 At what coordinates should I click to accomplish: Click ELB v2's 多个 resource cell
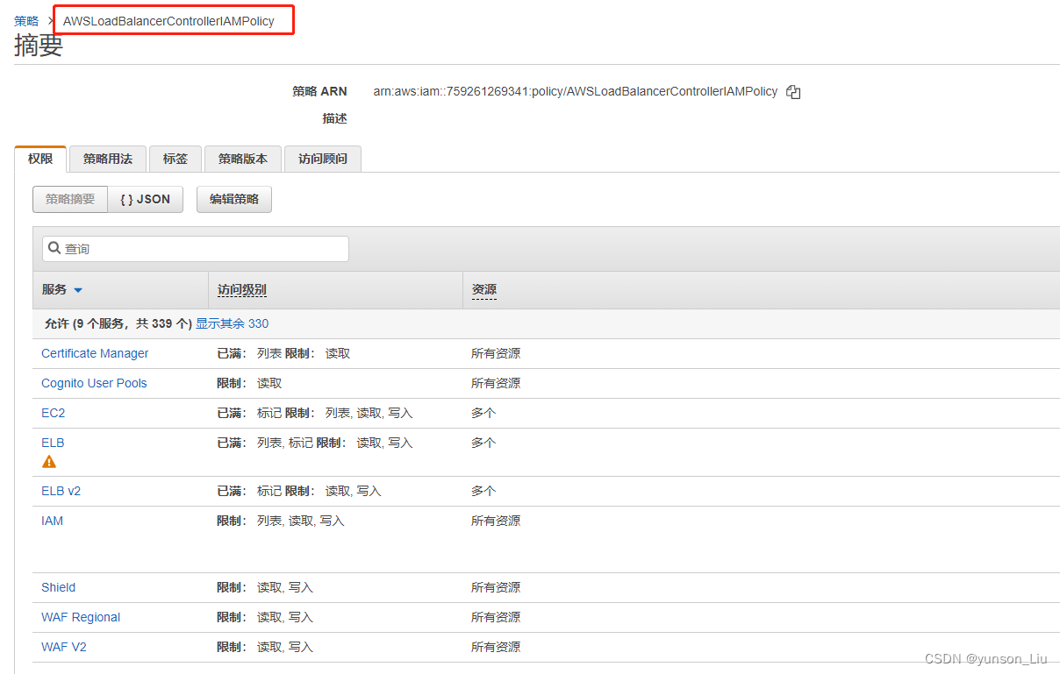click(483, 491)
